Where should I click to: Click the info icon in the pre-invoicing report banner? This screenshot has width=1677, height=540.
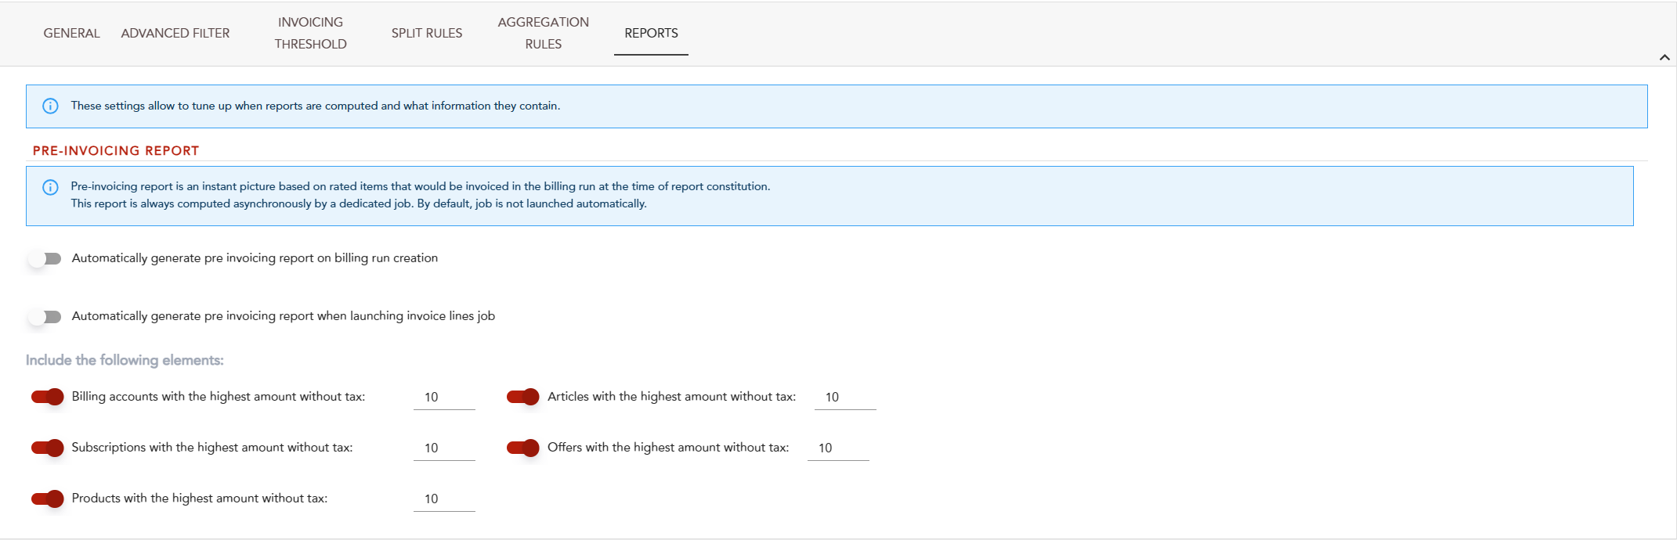pyautogui.click(x=50, y=187)
